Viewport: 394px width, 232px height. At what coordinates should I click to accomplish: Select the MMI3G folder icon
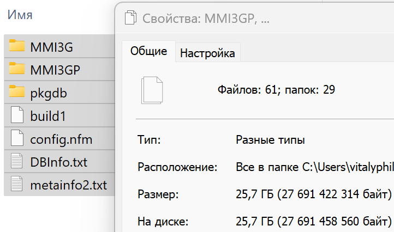coord(17,45)
